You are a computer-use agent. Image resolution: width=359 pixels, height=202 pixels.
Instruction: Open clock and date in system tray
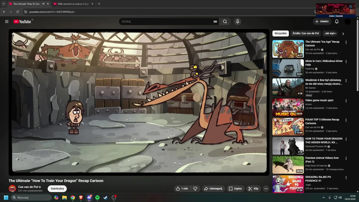pos(350,198)
